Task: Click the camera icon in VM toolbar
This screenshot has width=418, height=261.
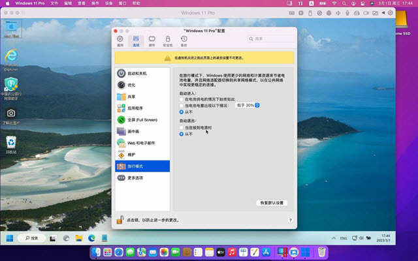Action: pos(366,13)
